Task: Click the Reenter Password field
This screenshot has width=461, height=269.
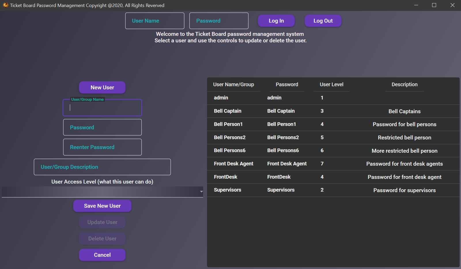Action: tap(102, 147)
